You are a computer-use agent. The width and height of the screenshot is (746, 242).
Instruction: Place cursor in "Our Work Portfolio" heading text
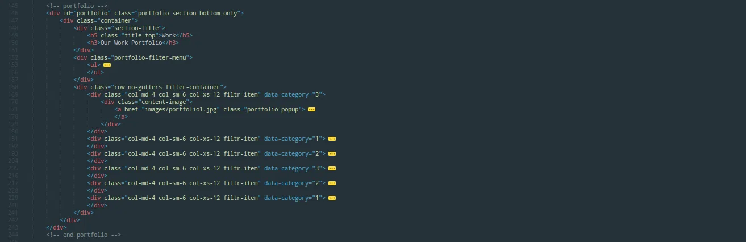tap(131, 43)
